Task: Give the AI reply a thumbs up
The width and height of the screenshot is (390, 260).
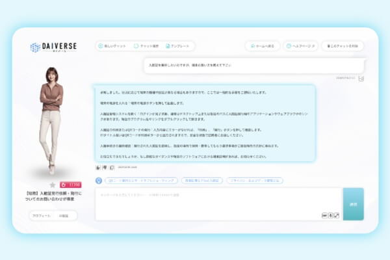Action: click(98, 168)
